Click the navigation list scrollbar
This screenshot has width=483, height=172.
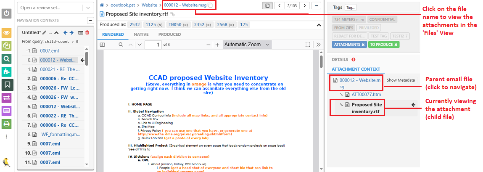[x=87, y=58]
